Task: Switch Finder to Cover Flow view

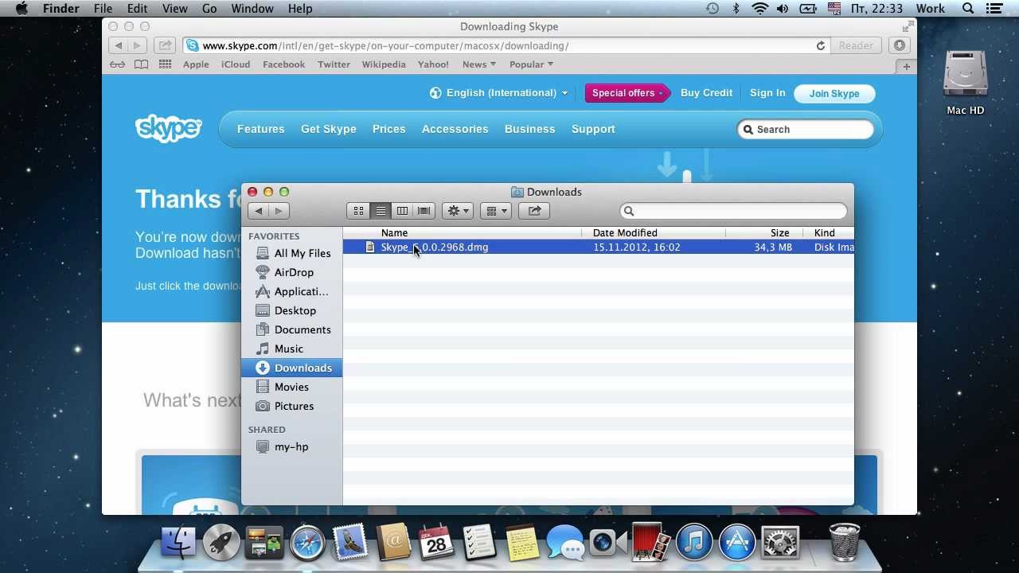Action: [424, 211]
